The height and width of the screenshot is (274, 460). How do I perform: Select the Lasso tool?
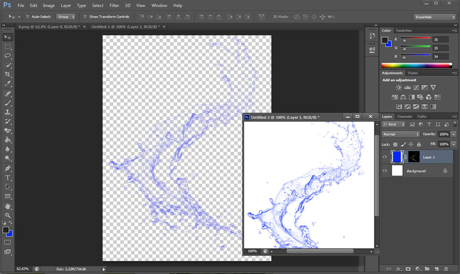8,56
